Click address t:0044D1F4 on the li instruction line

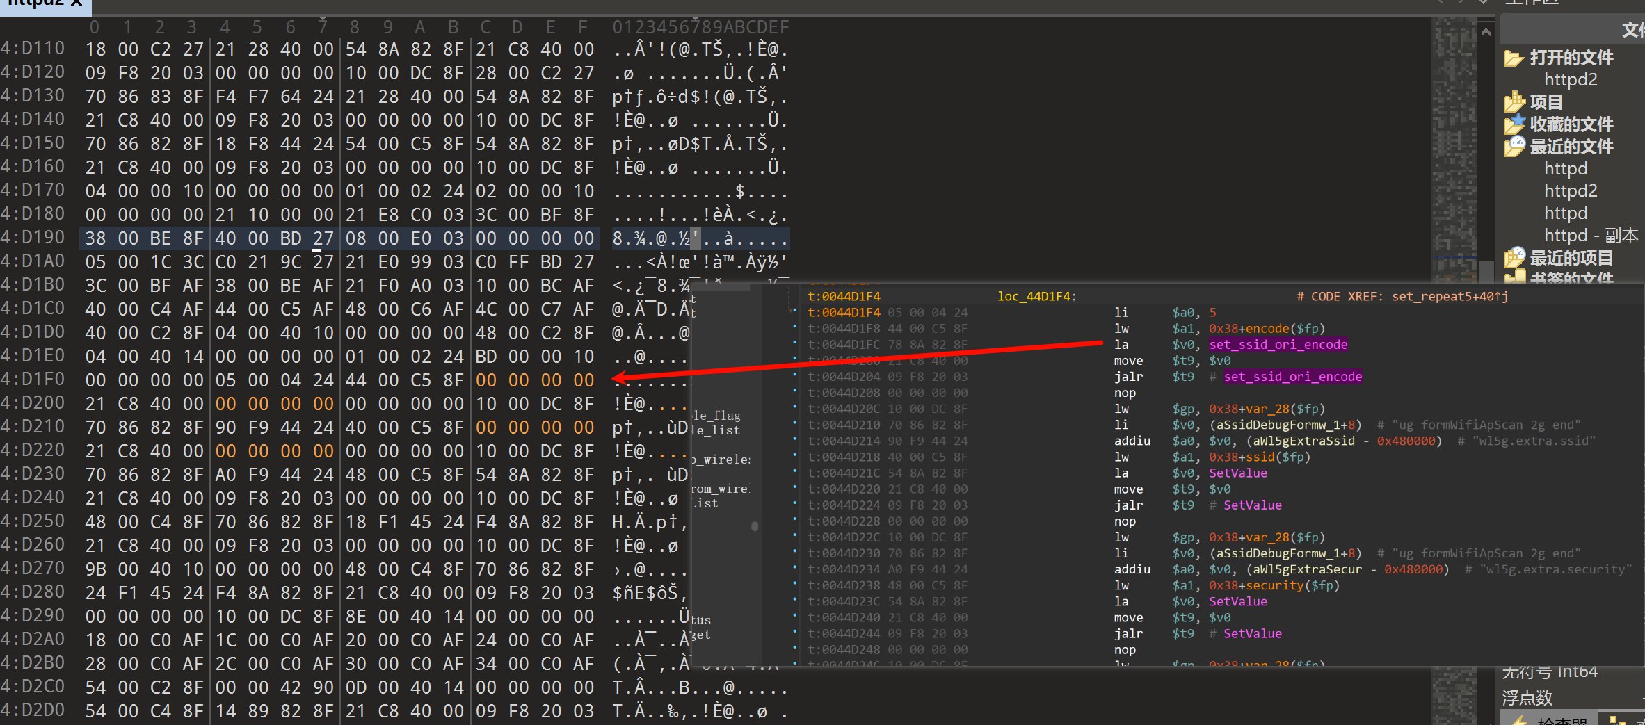coord(844,313)
